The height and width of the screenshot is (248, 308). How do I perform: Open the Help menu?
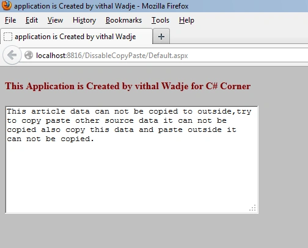coord(186,20)
